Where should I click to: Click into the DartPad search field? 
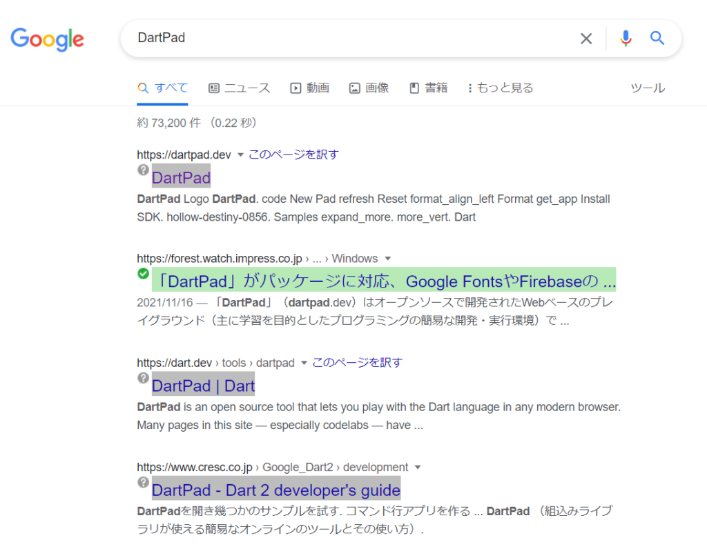tap(351, 39)
